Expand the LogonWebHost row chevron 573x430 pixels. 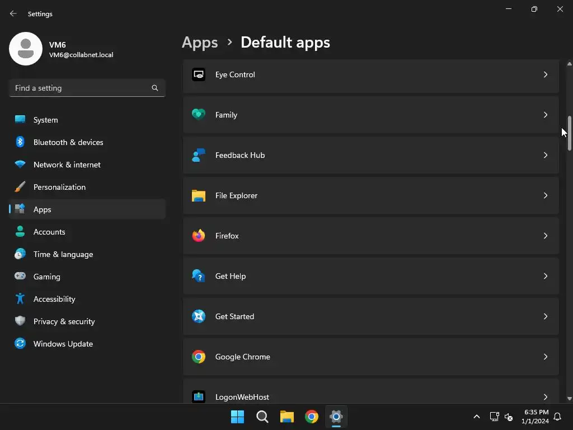(545, 397)
